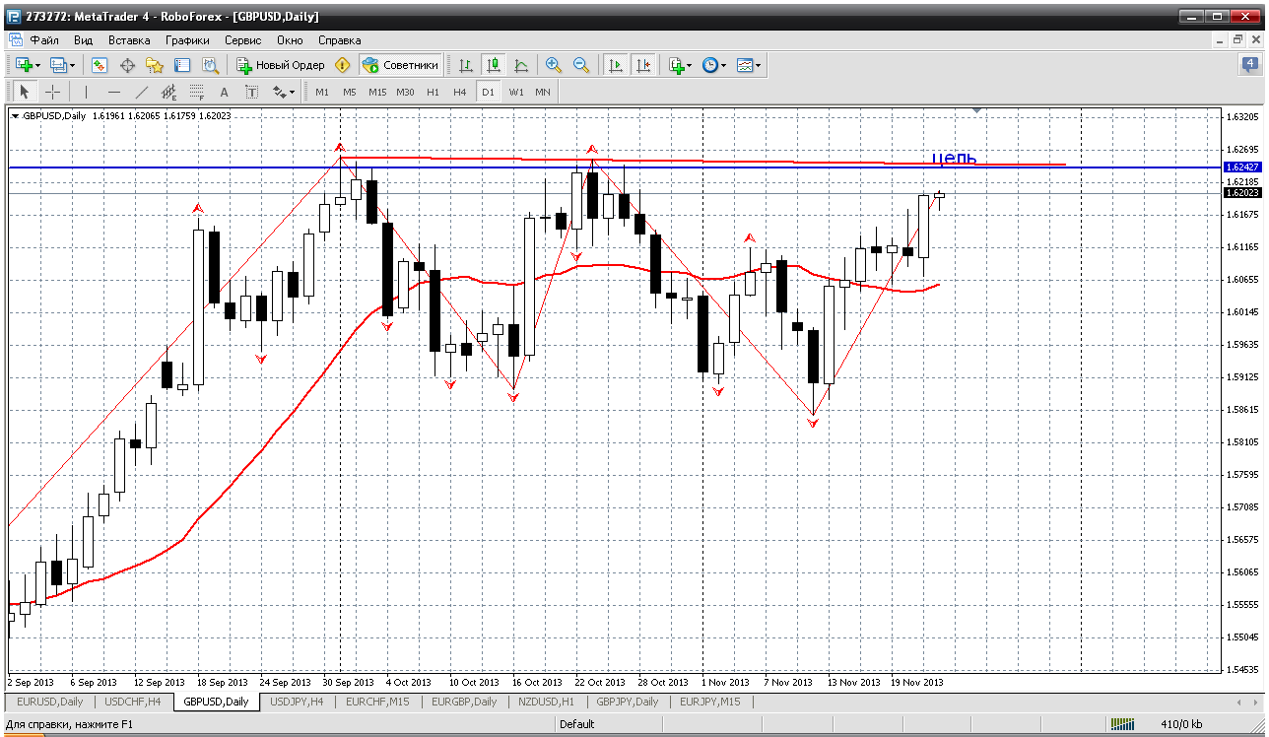1269x737 pixels.
Task: Click the 1.62427 price level label
Action: [1242, 167]
